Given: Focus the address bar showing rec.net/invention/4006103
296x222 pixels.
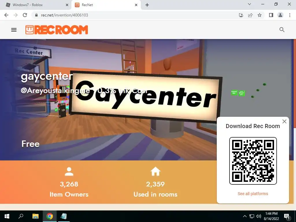Looking at the screenshot, I should [64, 15].
